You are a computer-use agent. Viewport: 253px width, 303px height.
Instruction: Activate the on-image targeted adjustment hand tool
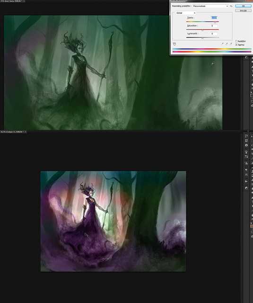pos(174,44)
